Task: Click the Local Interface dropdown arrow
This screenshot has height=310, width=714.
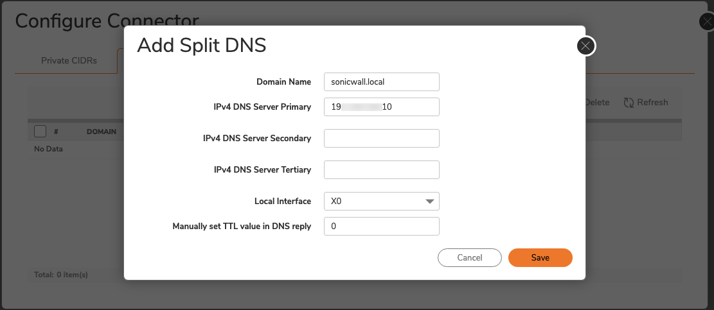Action: 429,202
